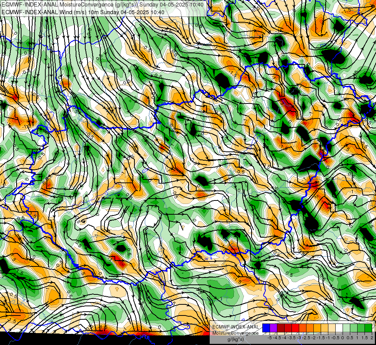
Task: Click the light orange swatch between -1.5 and -1
Action: pos(325,328)
